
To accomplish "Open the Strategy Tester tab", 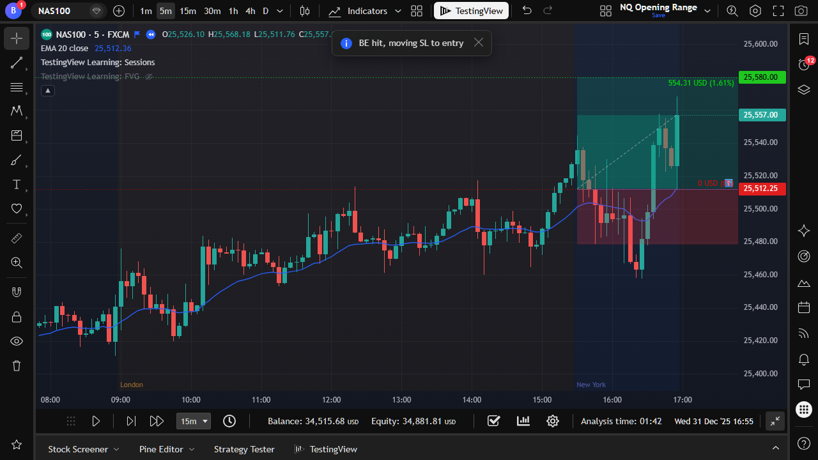I will point(244,449).
